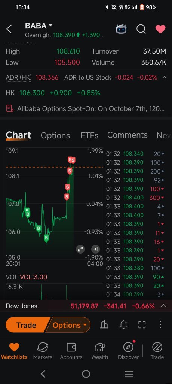Open the price alert bell icon
Screen dimensions: 172x384
point(123,325)
